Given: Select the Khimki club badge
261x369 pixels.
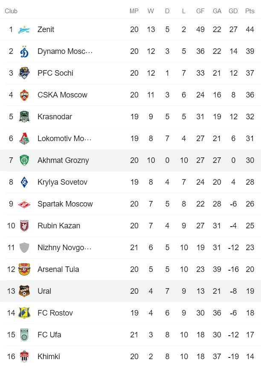Looking at the screenshot, I should 25,357.
